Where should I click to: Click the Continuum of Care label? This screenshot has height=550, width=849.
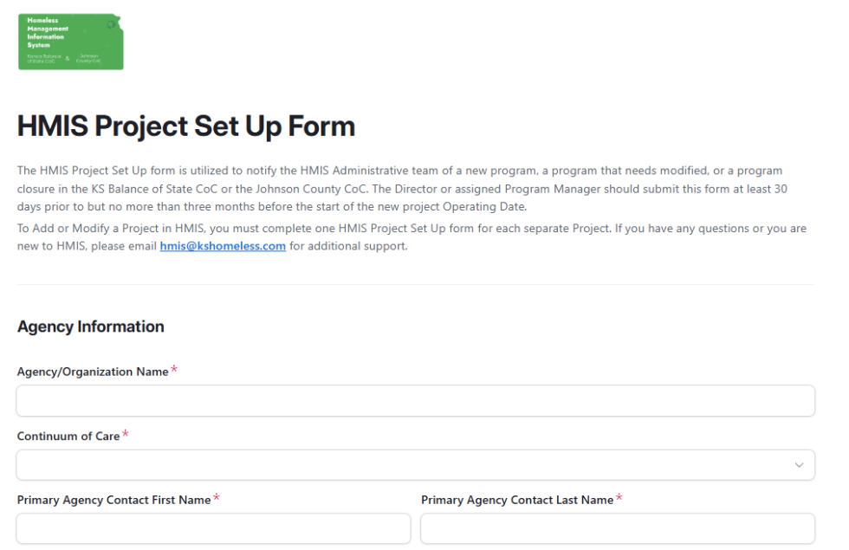point(68,436)
